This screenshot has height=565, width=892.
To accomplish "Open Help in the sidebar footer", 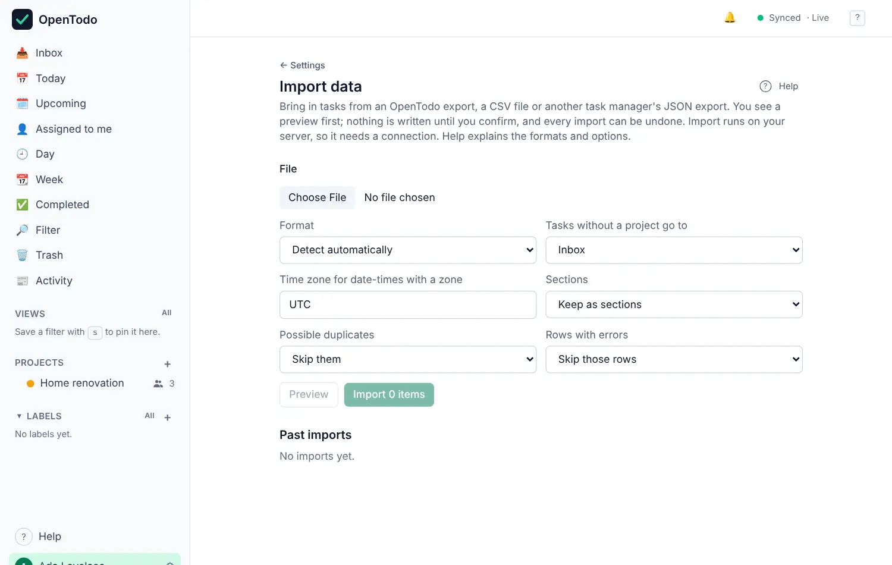I will 38,536.
